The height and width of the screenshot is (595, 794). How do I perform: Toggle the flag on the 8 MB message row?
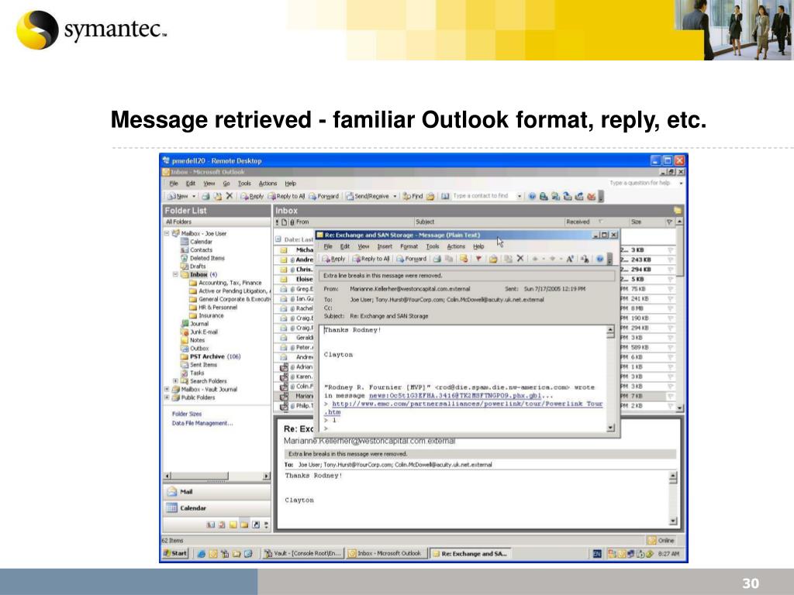(x=671, y=308)
